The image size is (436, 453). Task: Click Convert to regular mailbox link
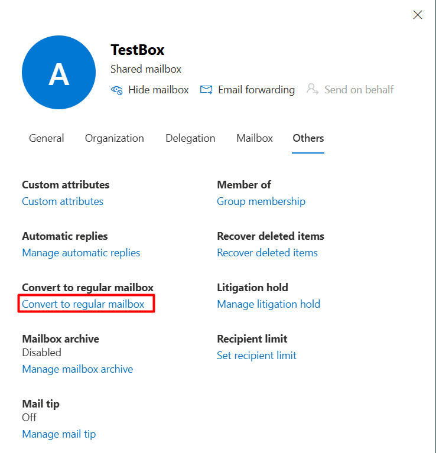83,304
